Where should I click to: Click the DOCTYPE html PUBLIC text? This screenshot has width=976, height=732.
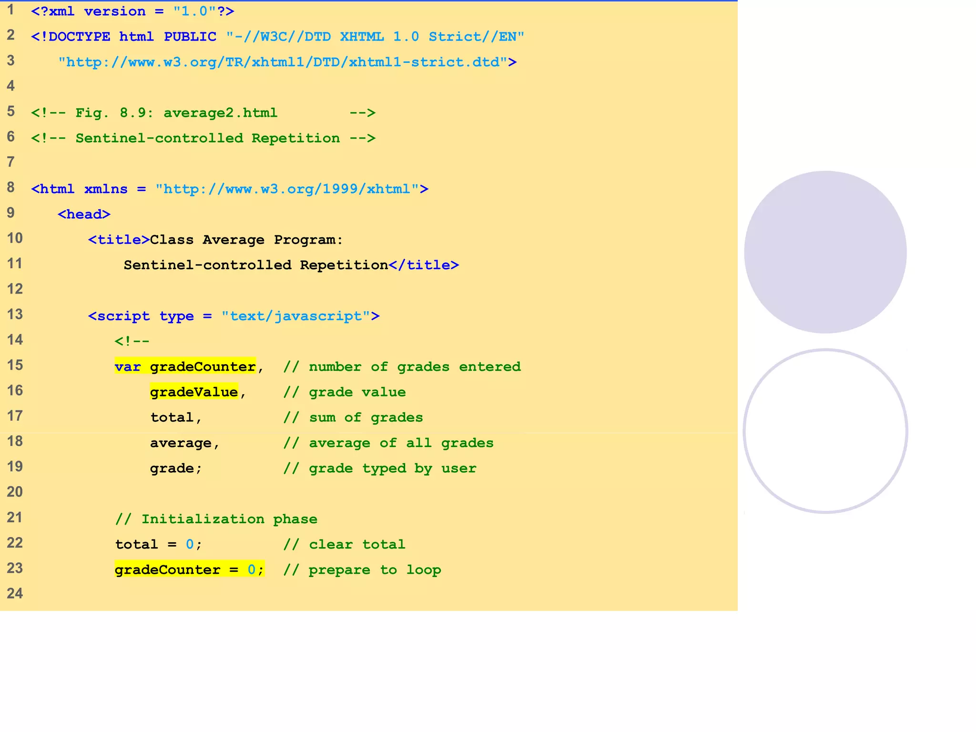(124, 37)
